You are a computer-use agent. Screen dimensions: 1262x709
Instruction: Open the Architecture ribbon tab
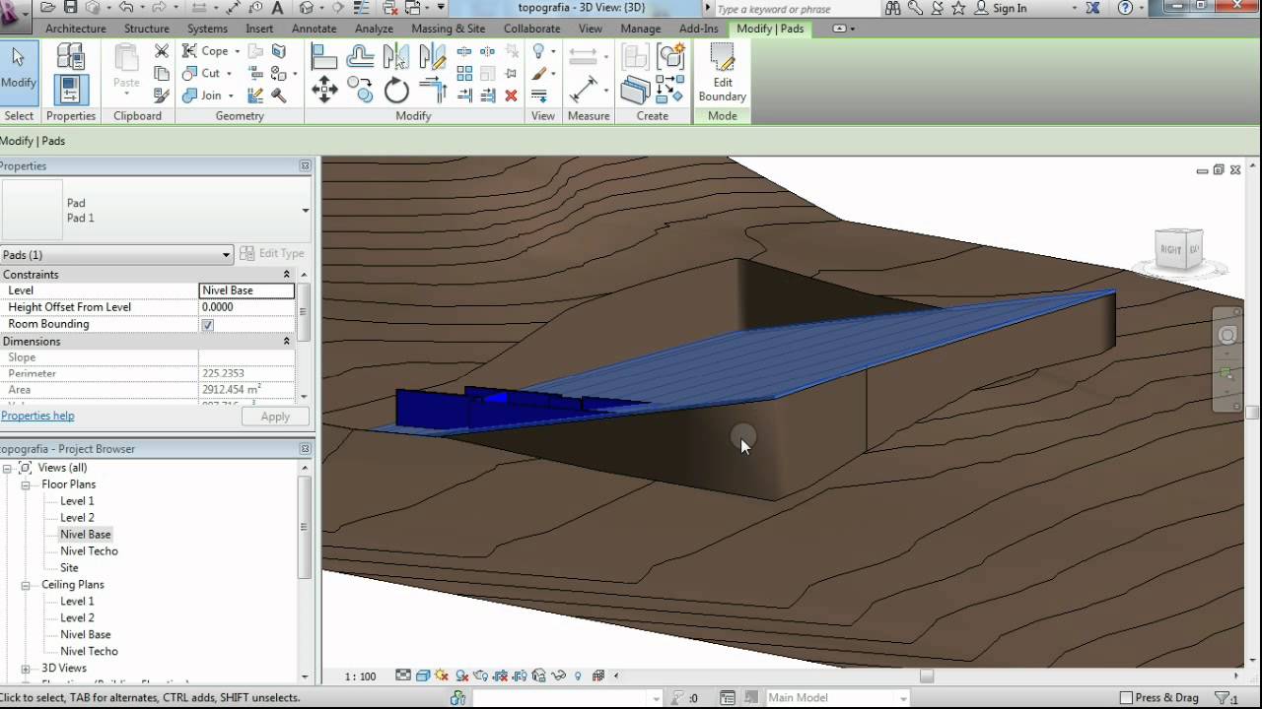tap(75, 29)
